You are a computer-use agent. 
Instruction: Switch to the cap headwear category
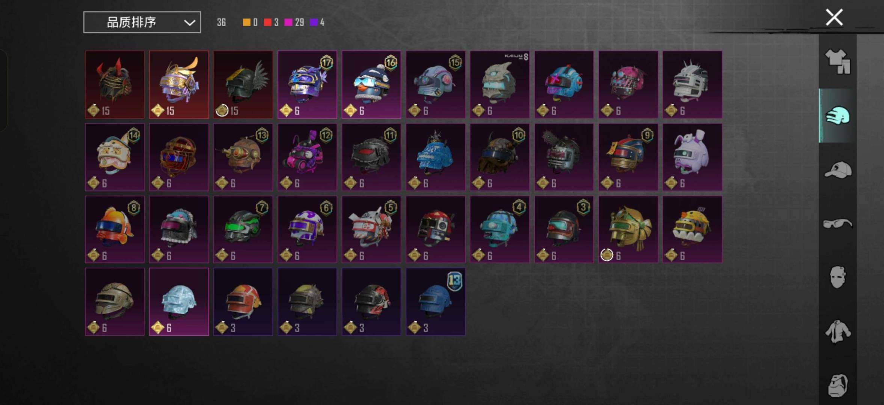pyautogui.click(x=838, y=170)
